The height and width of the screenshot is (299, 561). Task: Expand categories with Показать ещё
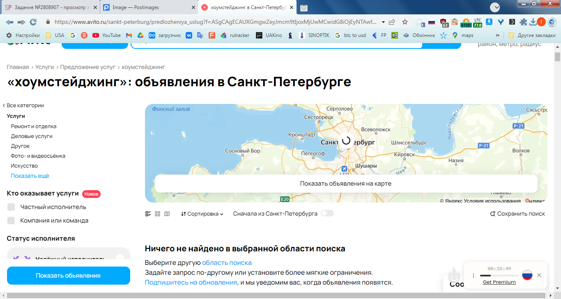click(30, 176)
